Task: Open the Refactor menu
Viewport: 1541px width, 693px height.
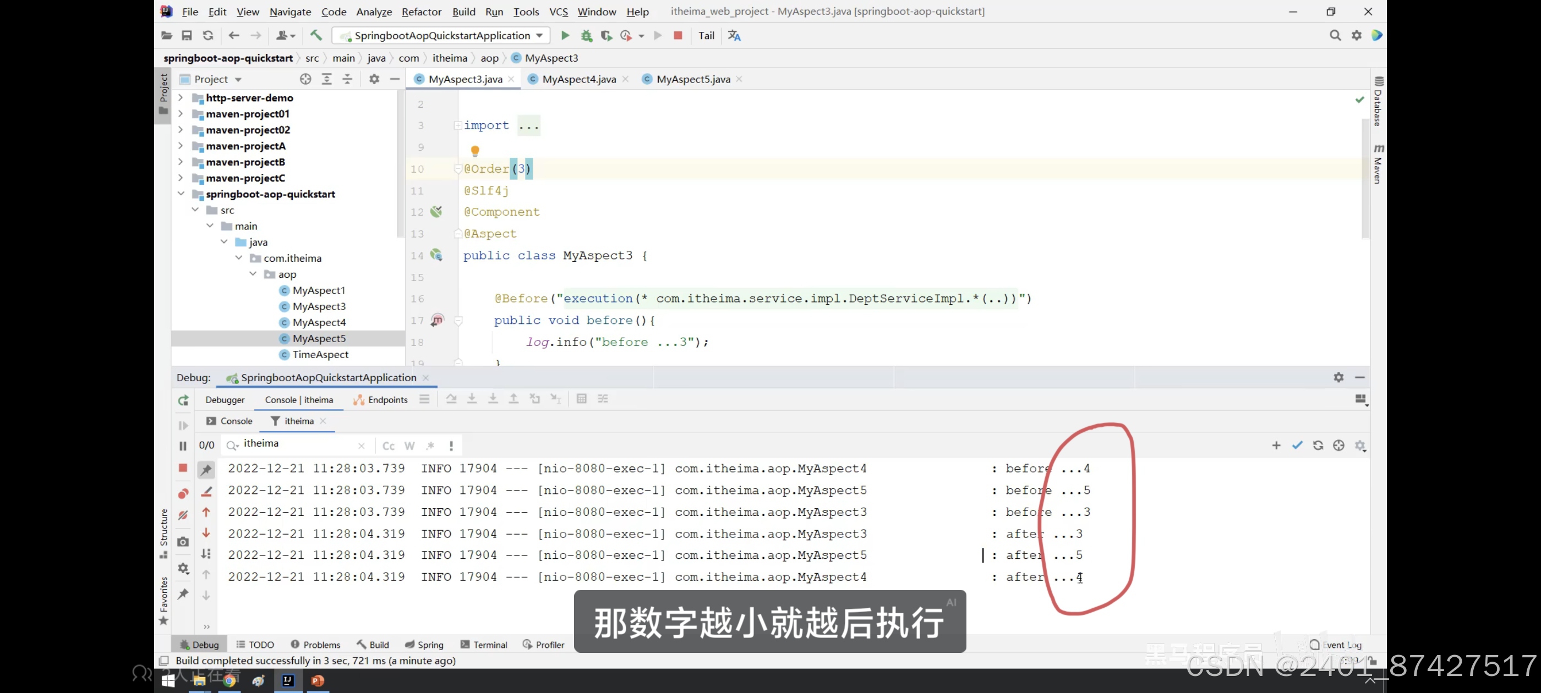Action: pyautogui.click(x=421, y=12)
